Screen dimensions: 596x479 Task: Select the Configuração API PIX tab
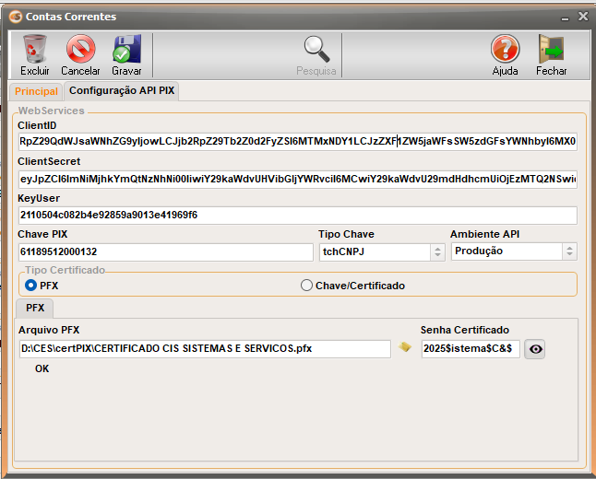tap(122, 91)
